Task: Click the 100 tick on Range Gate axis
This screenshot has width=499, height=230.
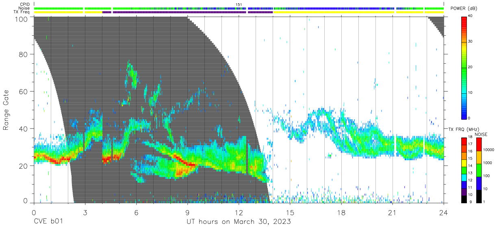Action: coord(22,19)
